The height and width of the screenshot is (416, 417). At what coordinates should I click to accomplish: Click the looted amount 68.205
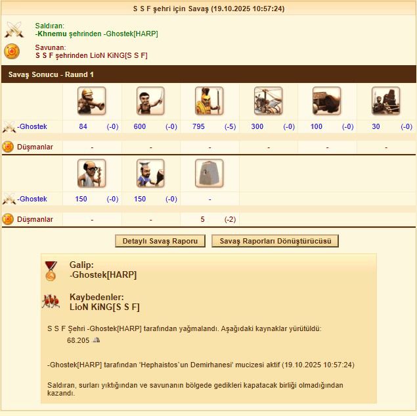point(78,340)
